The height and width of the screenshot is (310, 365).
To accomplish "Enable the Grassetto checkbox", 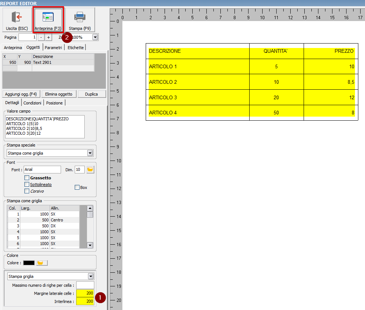I will tap(27, 178).
